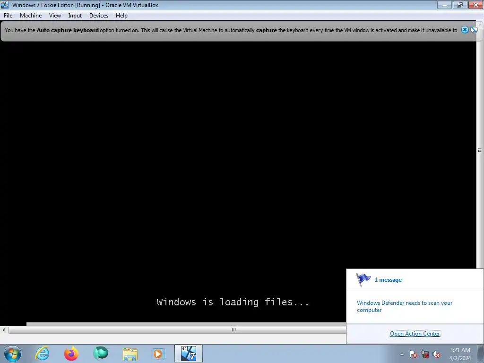Click the VirtualBox title bar icon
The height and width of the screenshot is (363, 484).
click(5, 5)
